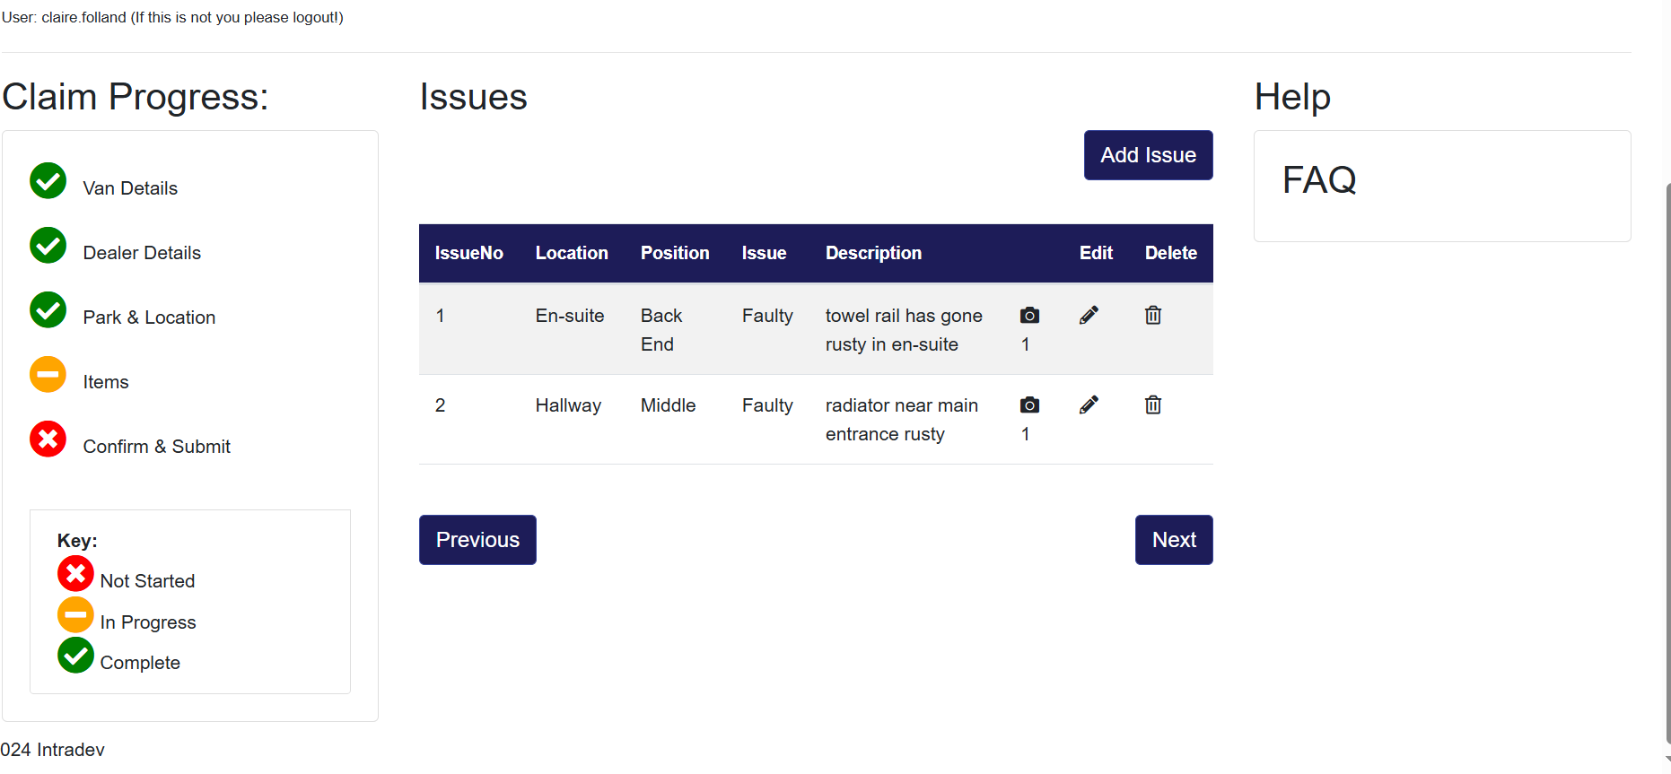Click green check icon beside Van Details

tap(48, 181)
